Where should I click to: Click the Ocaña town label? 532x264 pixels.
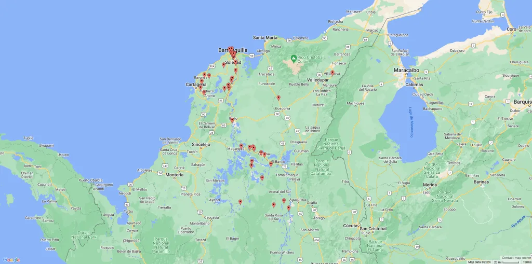(x=312, y=203)
